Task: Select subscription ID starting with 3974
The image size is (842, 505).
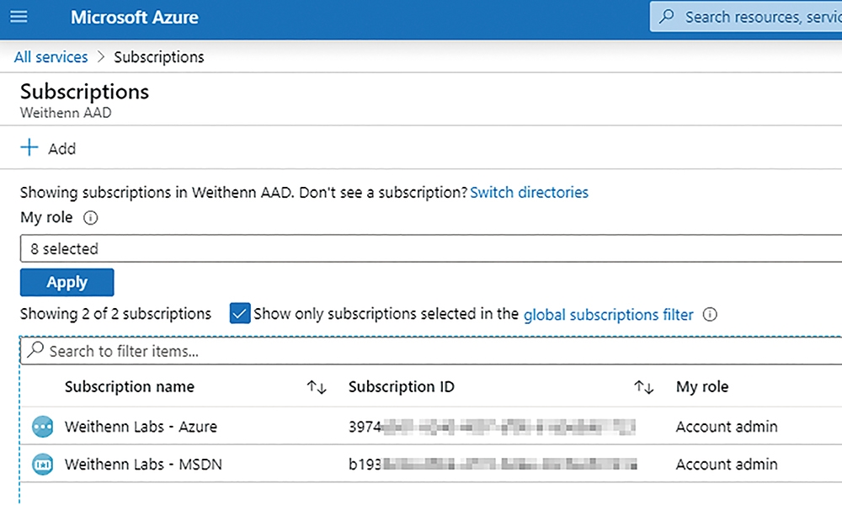Action: point(492,427)
